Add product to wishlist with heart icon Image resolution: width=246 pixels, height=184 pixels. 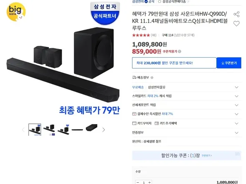[236, 24]
